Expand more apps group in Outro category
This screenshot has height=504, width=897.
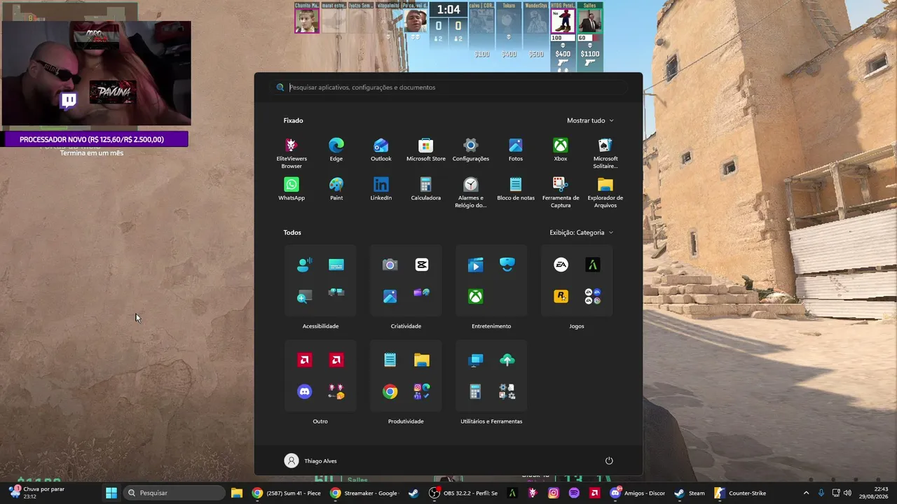[336, 392]
